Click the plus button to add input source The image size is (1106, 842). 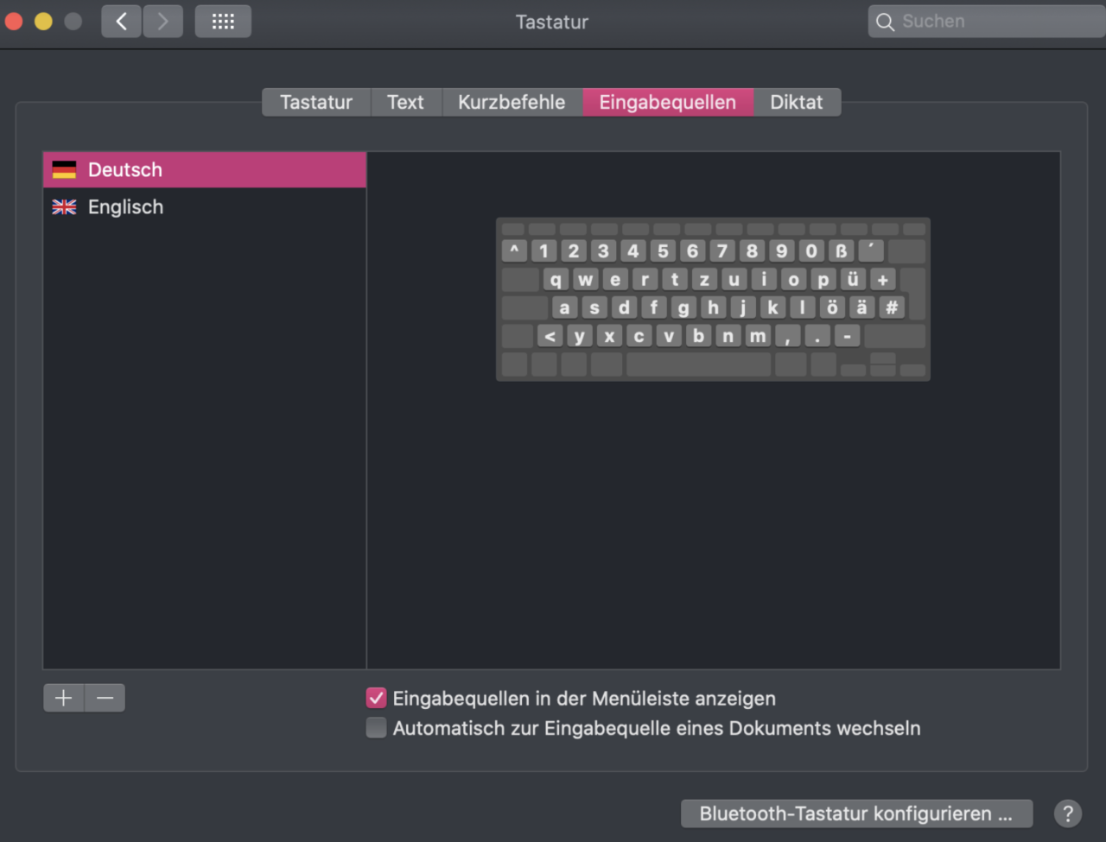[x=64, y=698]
